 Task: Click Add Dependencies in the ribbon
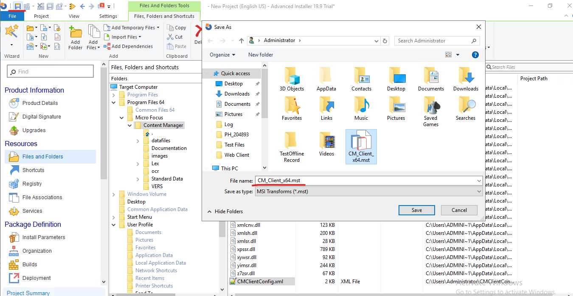[132, 46]
